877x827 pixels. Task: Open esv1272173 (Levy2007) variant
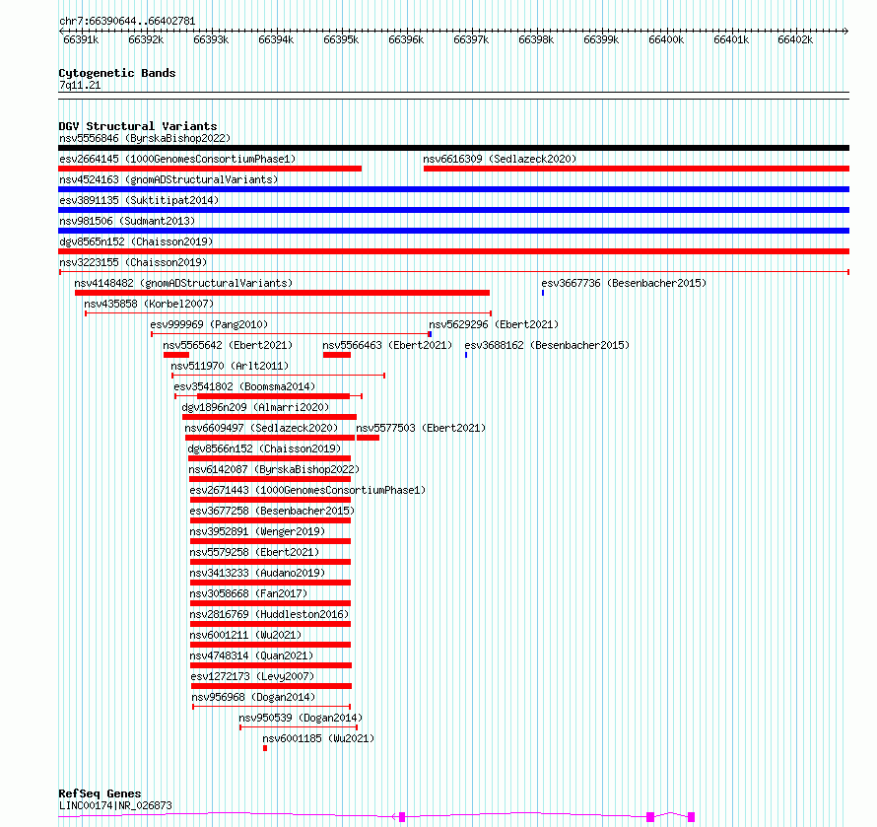[253, 676]
